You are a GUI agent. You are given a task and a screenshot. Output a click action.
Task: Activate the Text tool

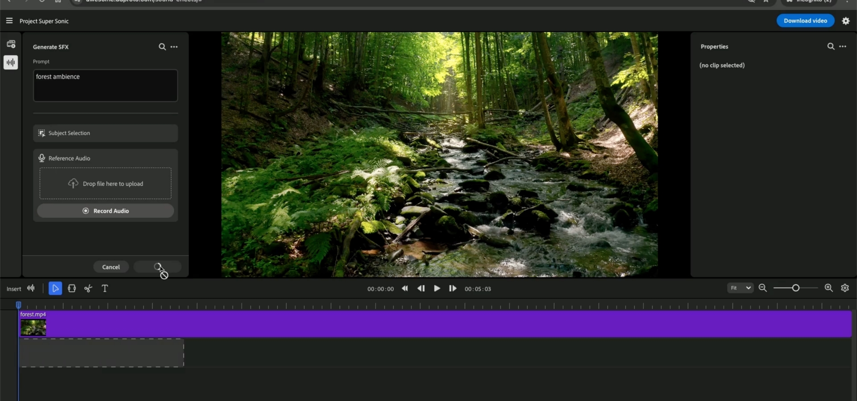tap(105, 289)
